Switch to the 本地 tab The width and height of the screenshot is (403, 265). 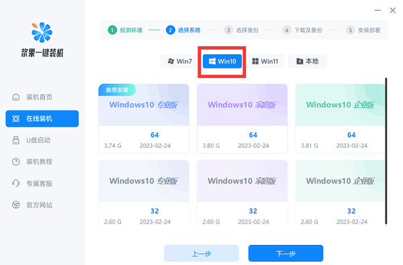tap(308, 61)
